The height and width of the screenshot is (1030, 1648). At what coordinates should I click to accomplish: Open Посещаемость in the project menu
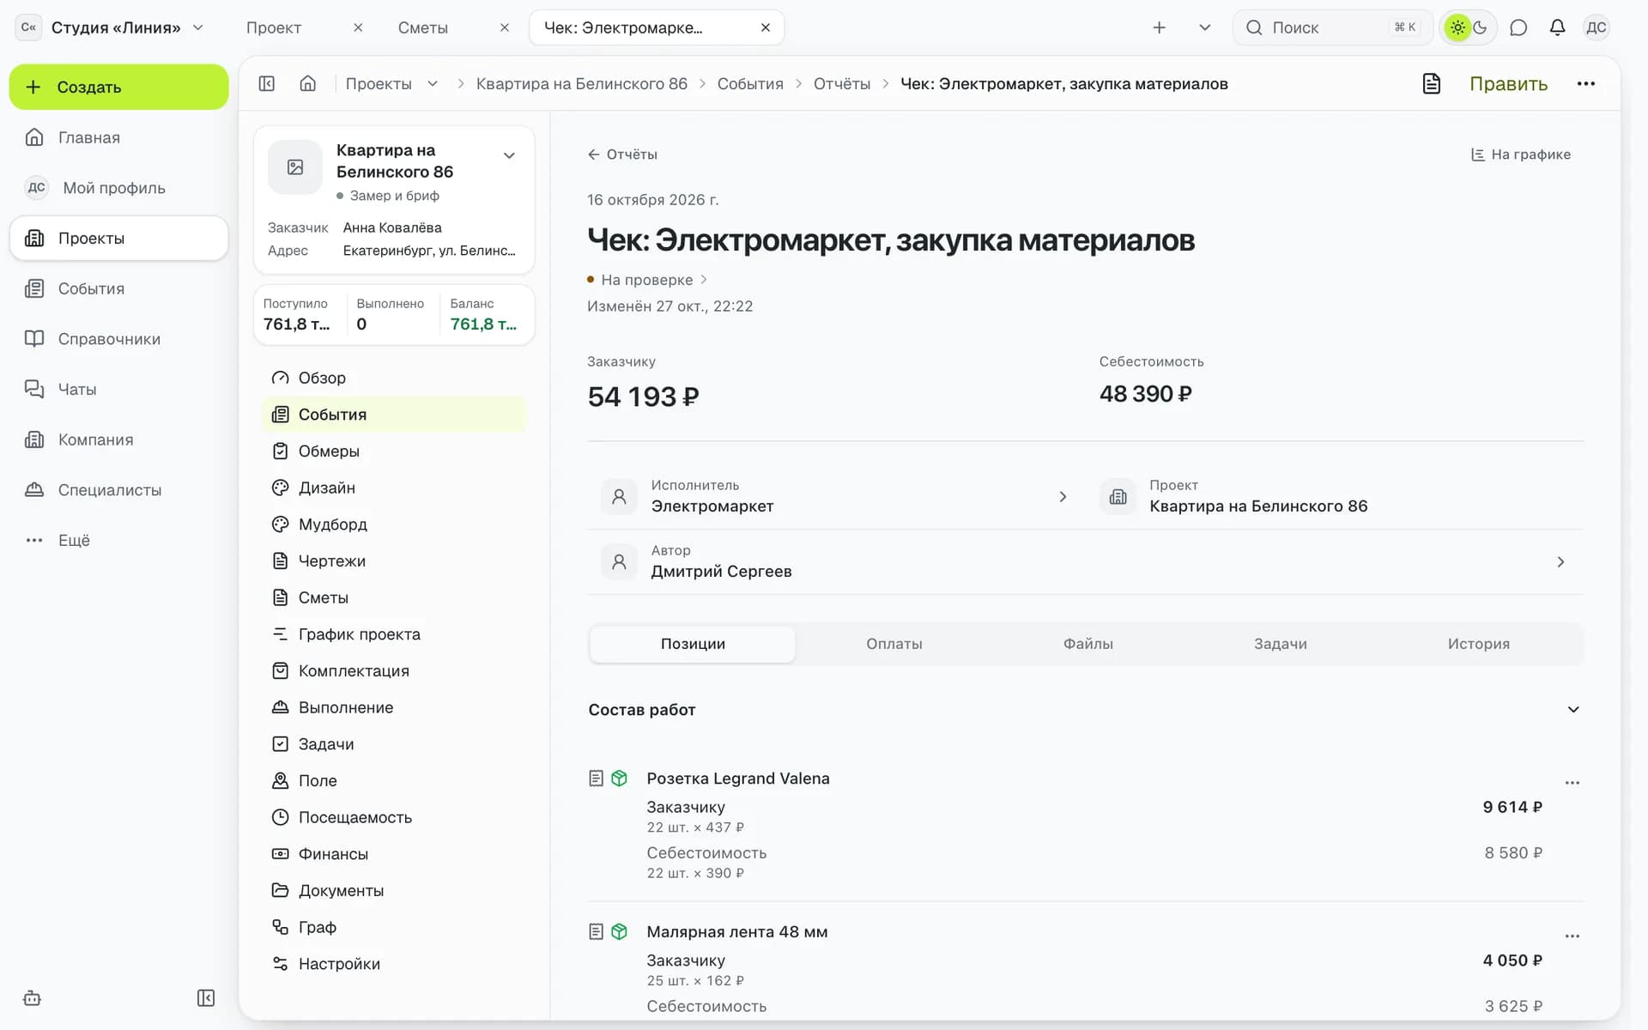click(394, 817)
